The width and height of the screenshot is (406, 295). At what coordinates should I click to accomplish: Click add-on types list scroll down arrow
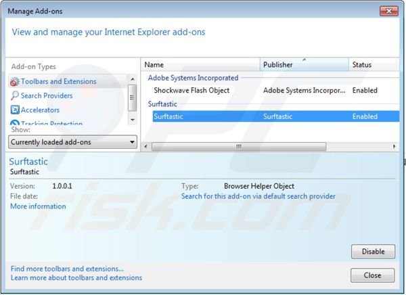[133, 120]
